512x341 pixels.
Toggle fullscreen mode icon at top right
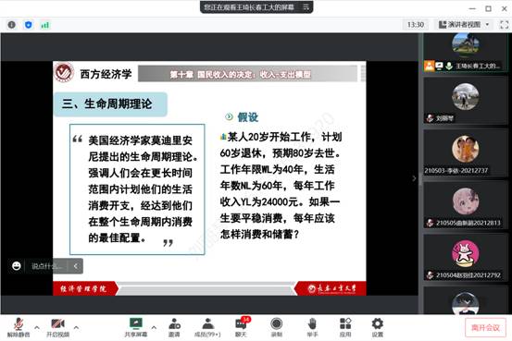point(505,24)
